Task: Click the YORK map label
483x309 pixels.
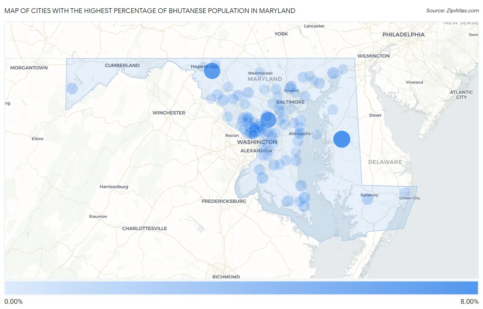Action: click(281, 34)
